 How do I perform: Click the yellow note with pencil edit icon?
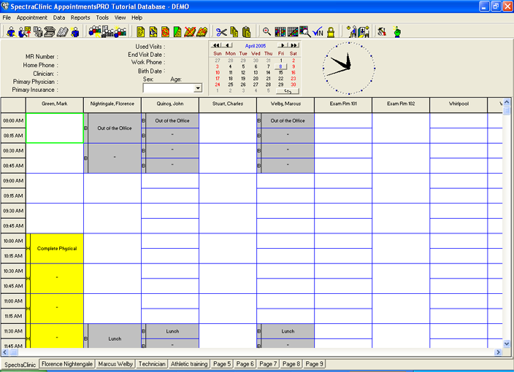(153, 32)
